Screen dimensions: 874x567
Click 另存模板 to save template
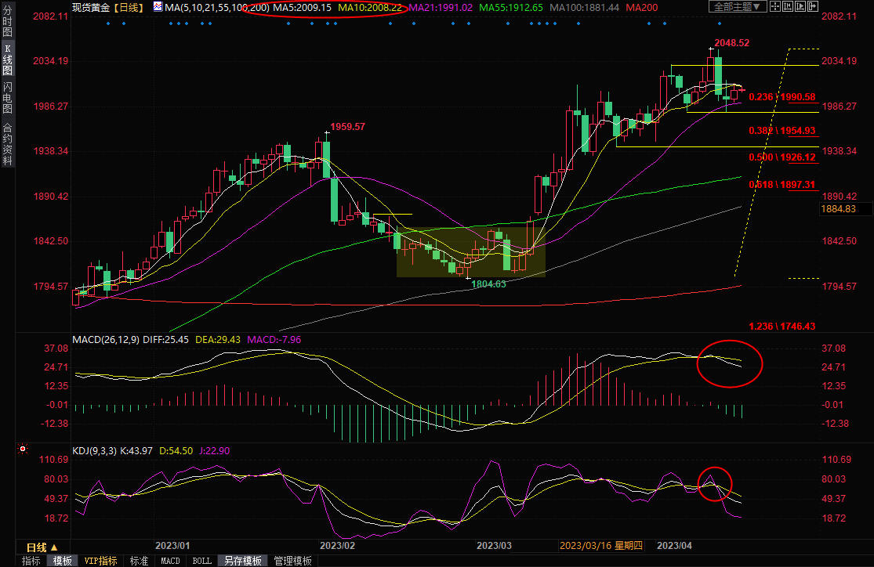click(x=242, y=561)
